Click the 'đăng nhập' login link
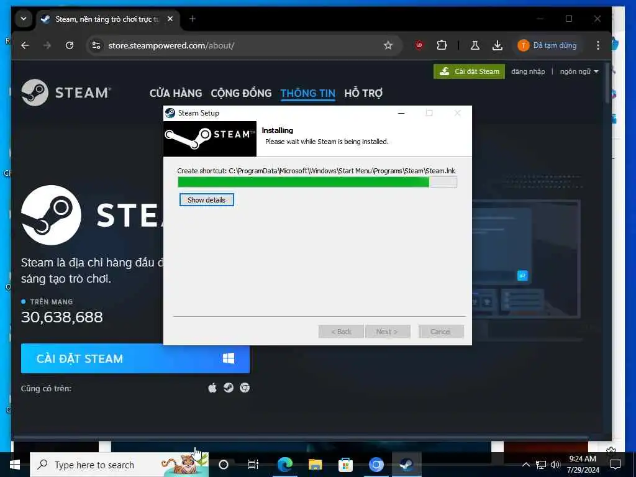 (528, 71)
